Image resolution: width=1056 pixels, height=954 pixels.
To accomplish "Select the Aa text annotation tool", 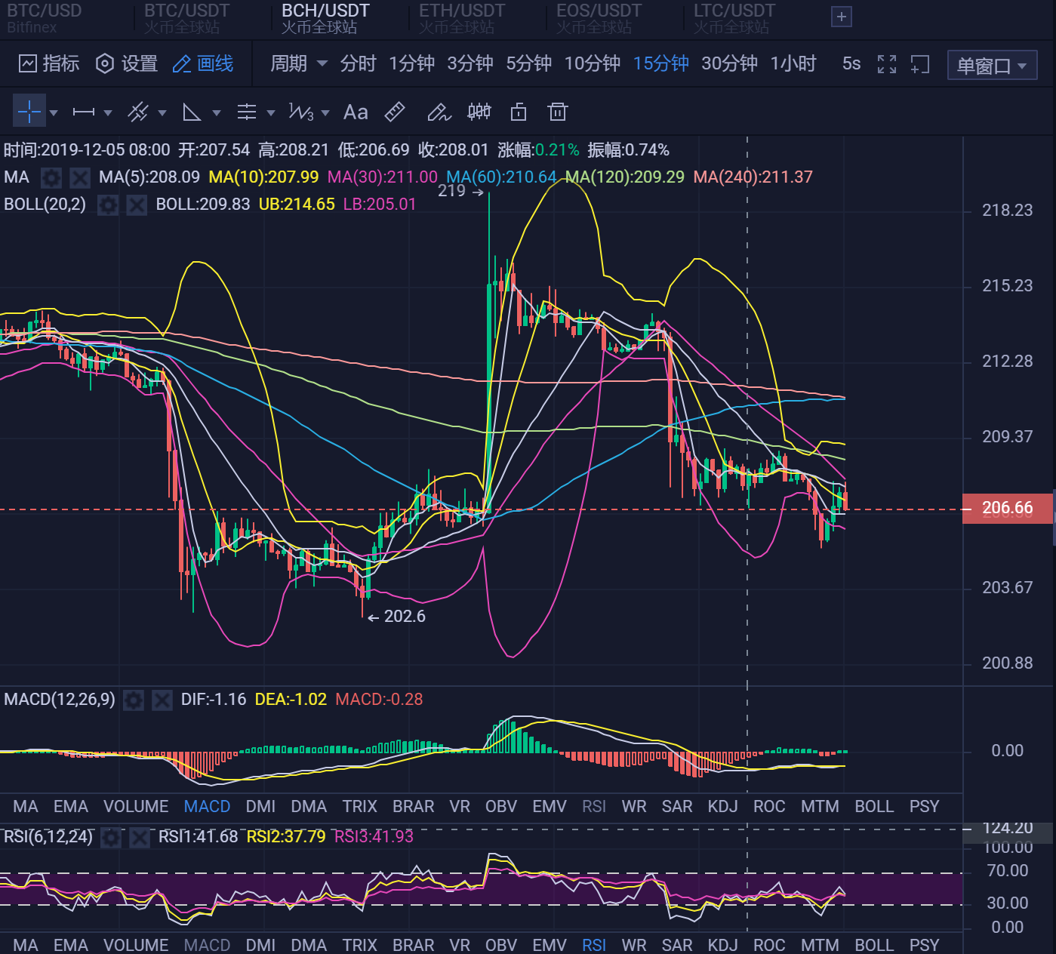I will click(x=356, y=112).
